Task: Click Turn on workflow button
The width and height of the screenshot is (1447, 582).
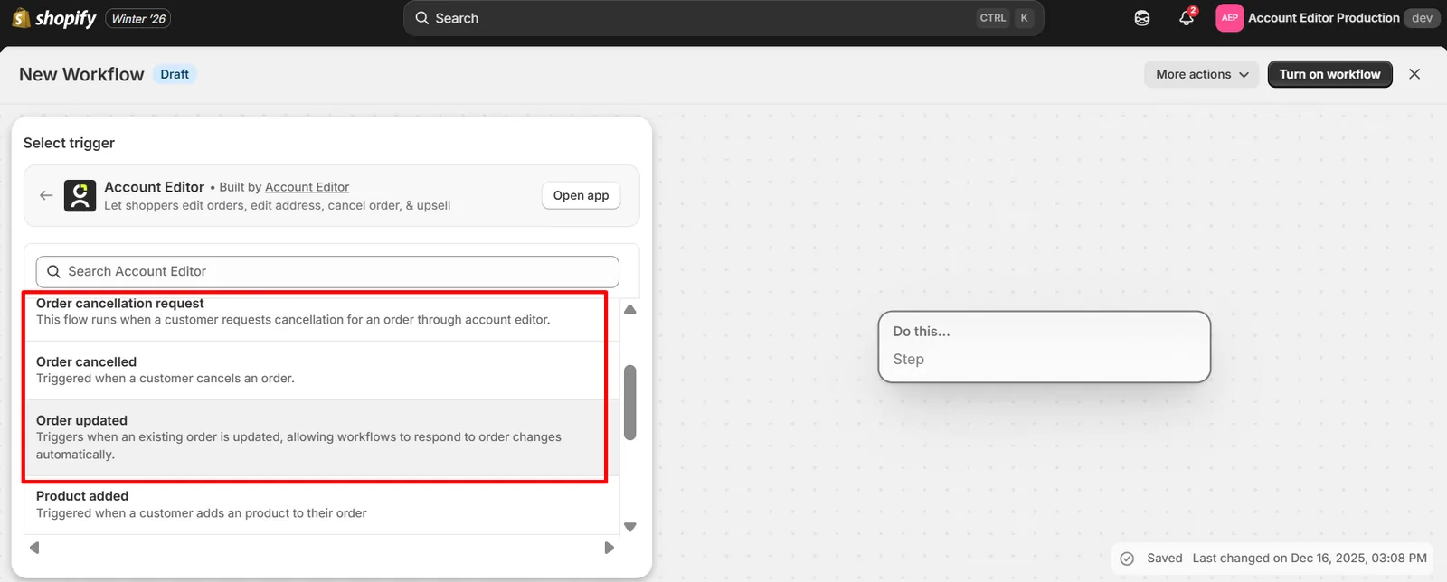Action: pos(1329,74)
